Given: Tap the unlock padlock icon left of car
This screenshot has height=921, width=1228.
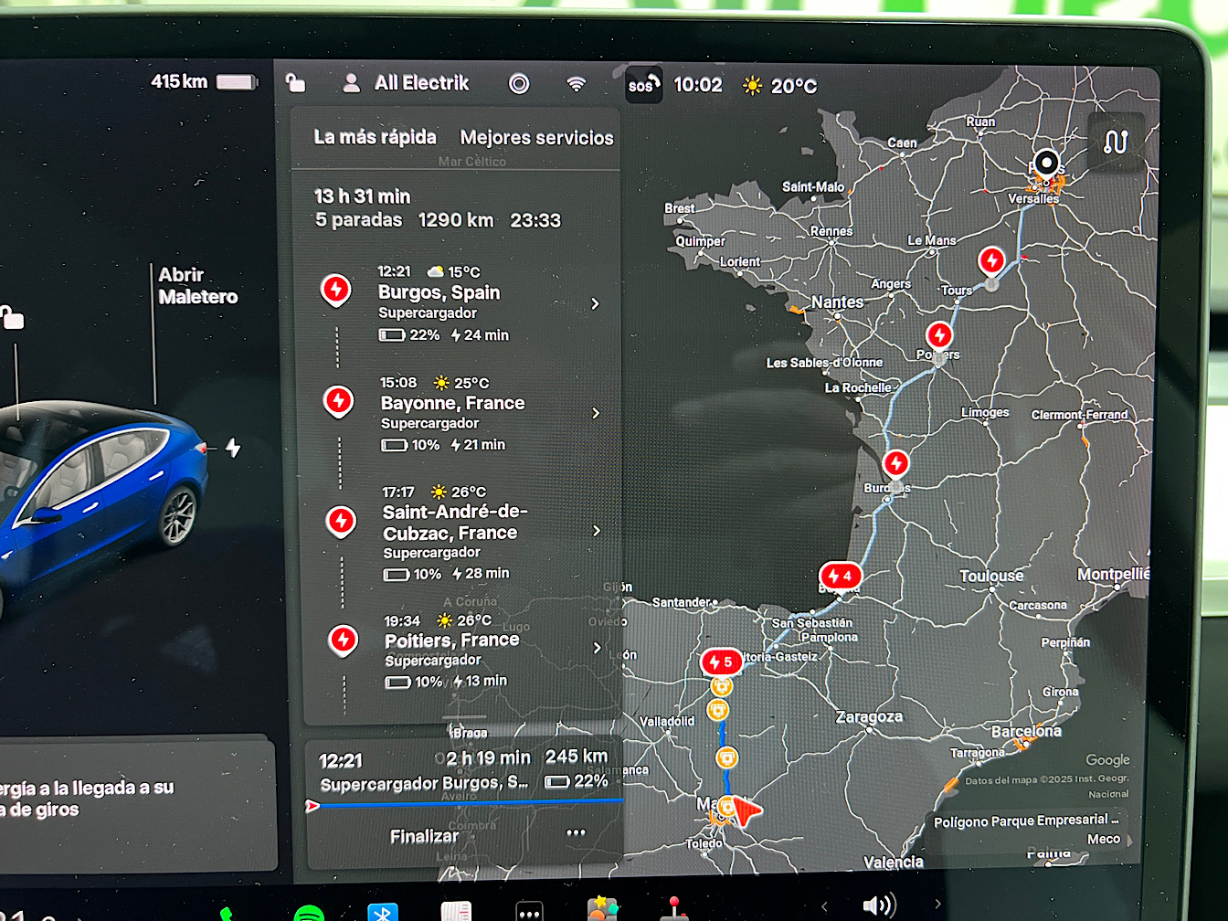Looking at the screenshot, I should 11,318.
